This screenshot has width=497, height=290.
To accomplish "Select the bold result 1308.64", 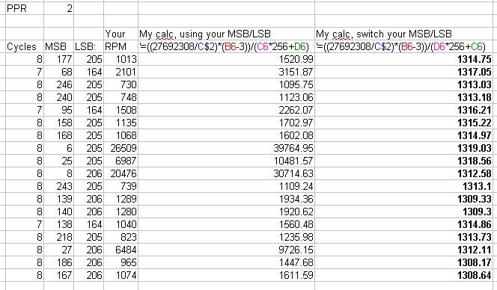I will click(403, 275).
